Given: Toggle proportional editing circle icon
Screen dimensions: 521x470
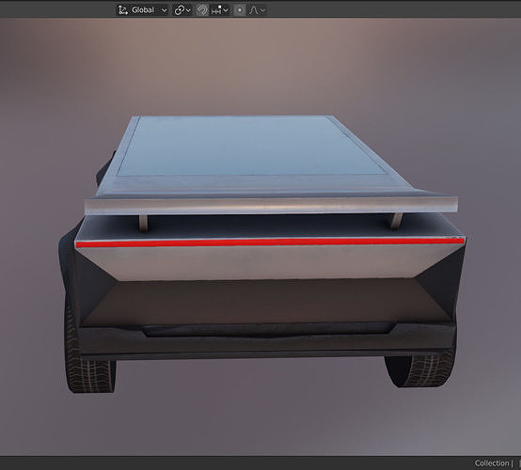Looking at the screenshot, I should click(239, 10).
